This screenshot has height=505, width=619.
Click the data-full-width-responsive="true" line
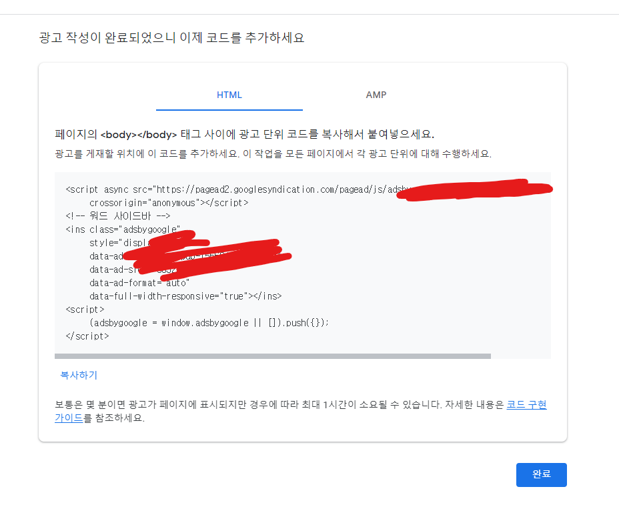pyautogui.click(x=185, y=296)
